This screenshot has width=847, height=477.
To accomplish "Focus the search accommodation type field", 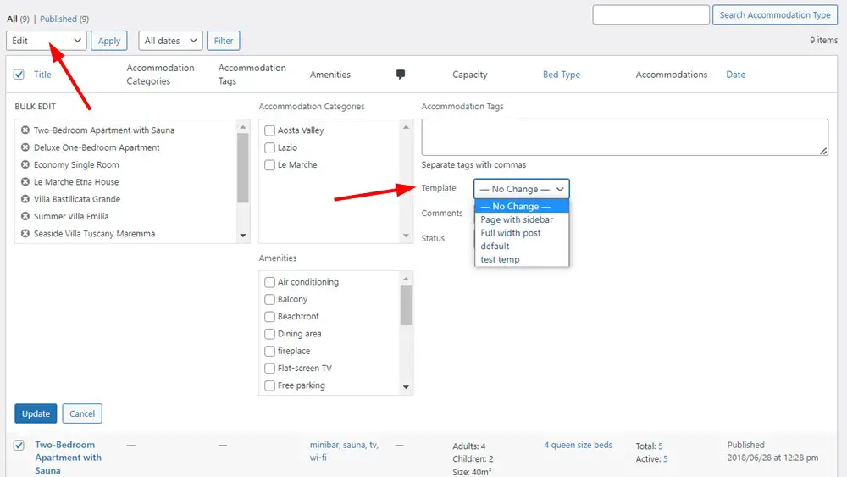I will click(650, 14).
